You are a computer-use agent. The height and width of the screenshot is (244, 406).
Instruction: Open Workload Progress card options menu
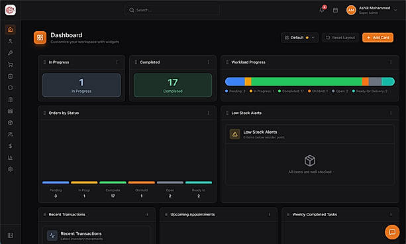[391, 62]
